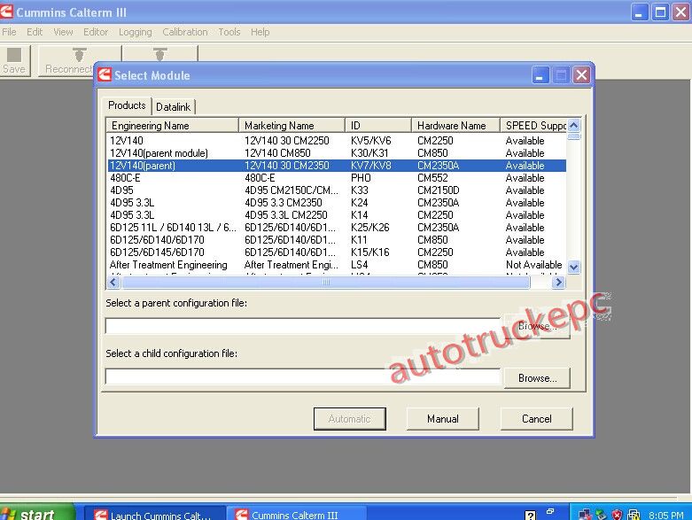The image size is (692, 520).
Task: Click the unlabeled connector icon beside Reconnect
Action: [159, 54]
